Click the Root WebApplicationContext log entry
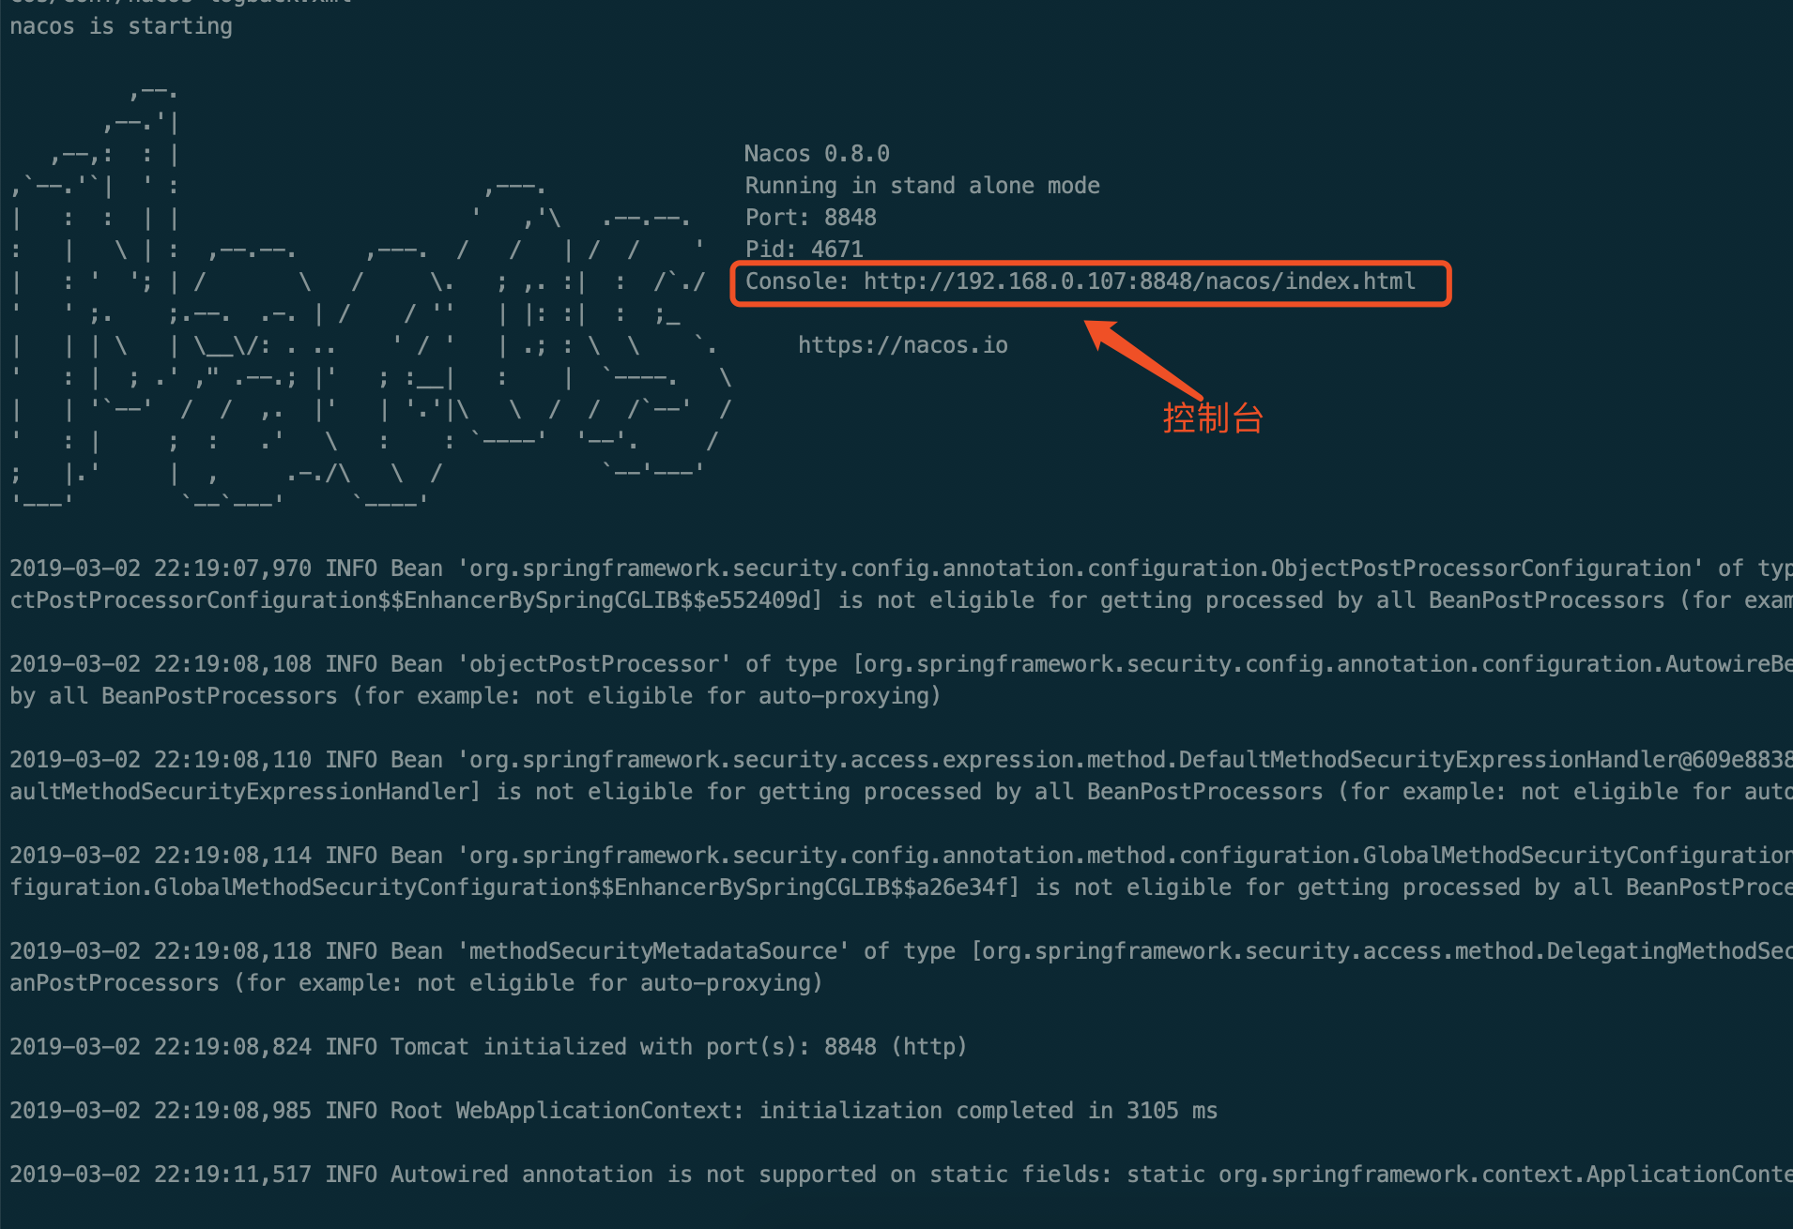Image resolution: width=1793 pixels, height=1229 pixels. [804, 1111]
